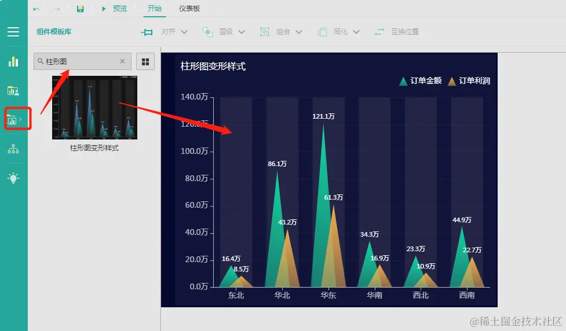The image size is (566, 331).
Task: Click the 华东 axis label
Action: 328,295
